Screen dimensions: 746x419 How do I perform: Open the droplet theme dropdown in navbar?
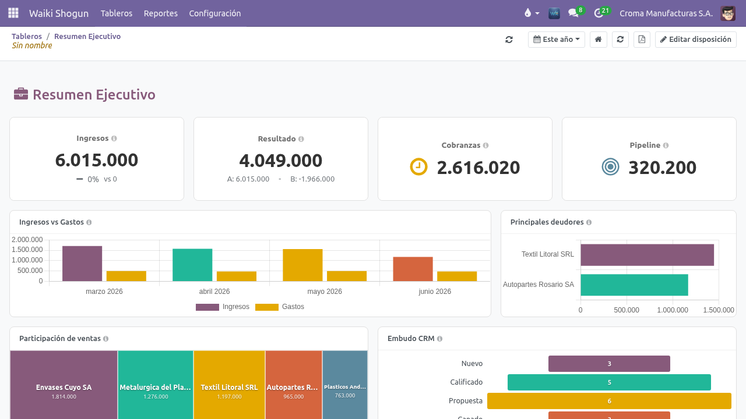pos(532,13)
